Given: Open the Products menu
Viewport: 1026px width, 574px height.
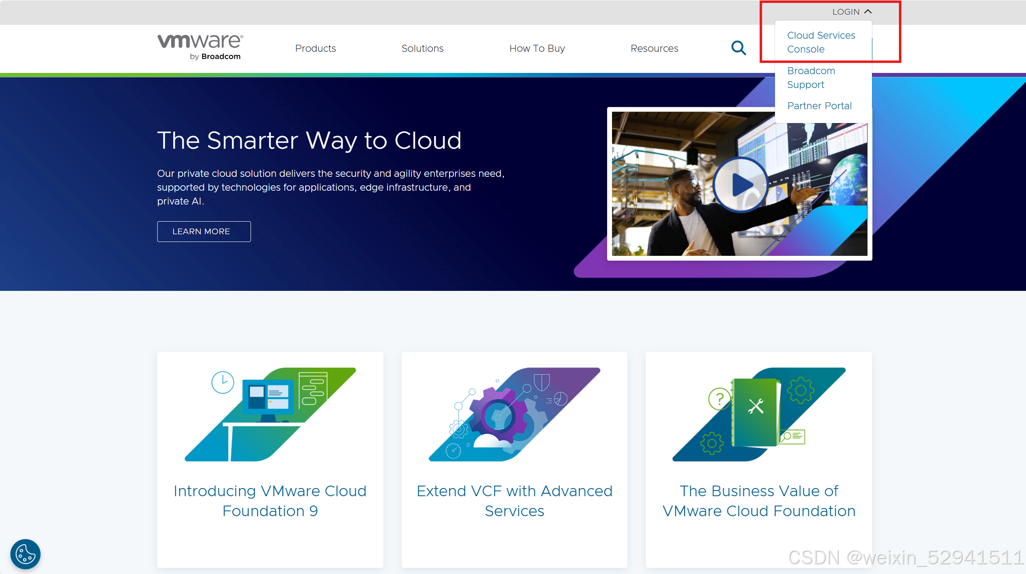Looking at the screenshot, I should coord(315,48).
